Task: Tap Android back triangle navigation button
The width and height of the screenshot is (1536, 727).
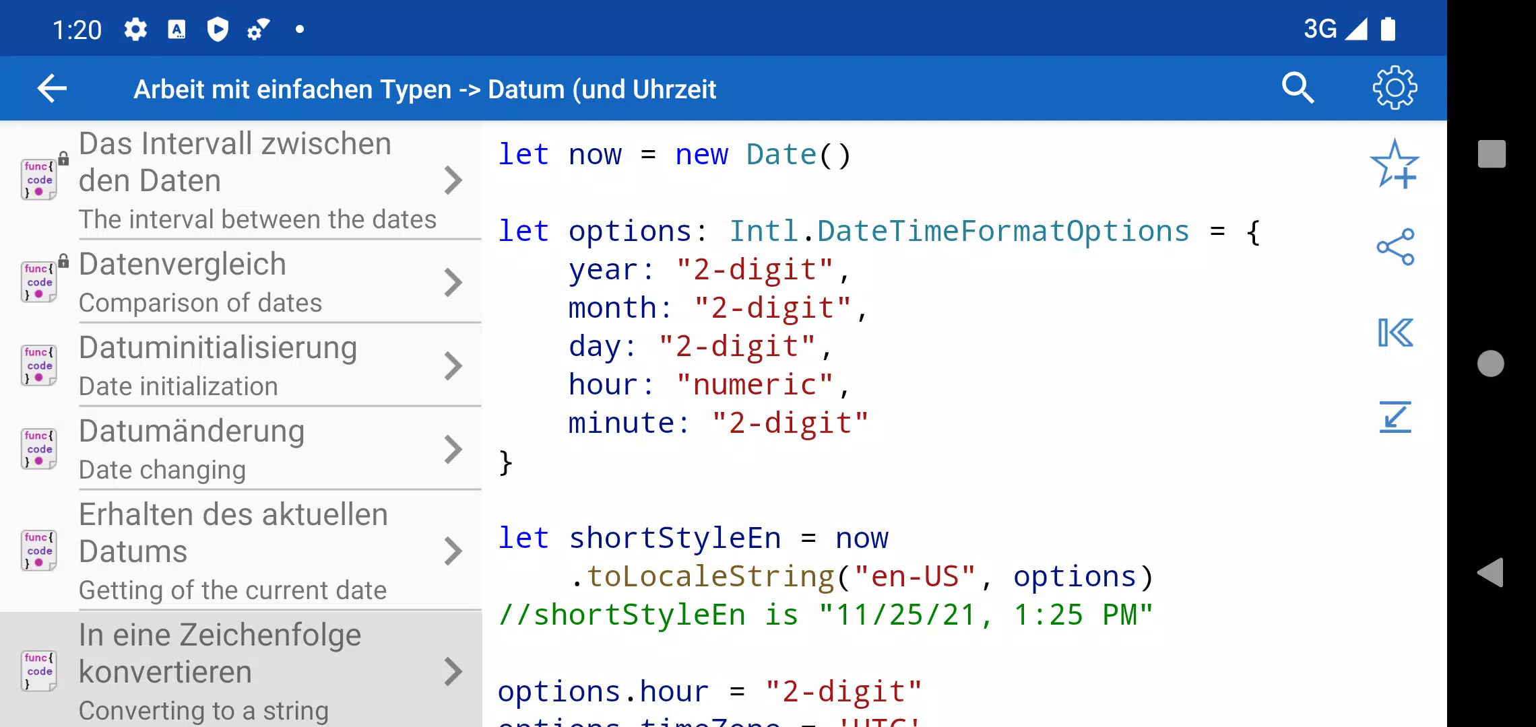Action: (x=1490, y=573)
